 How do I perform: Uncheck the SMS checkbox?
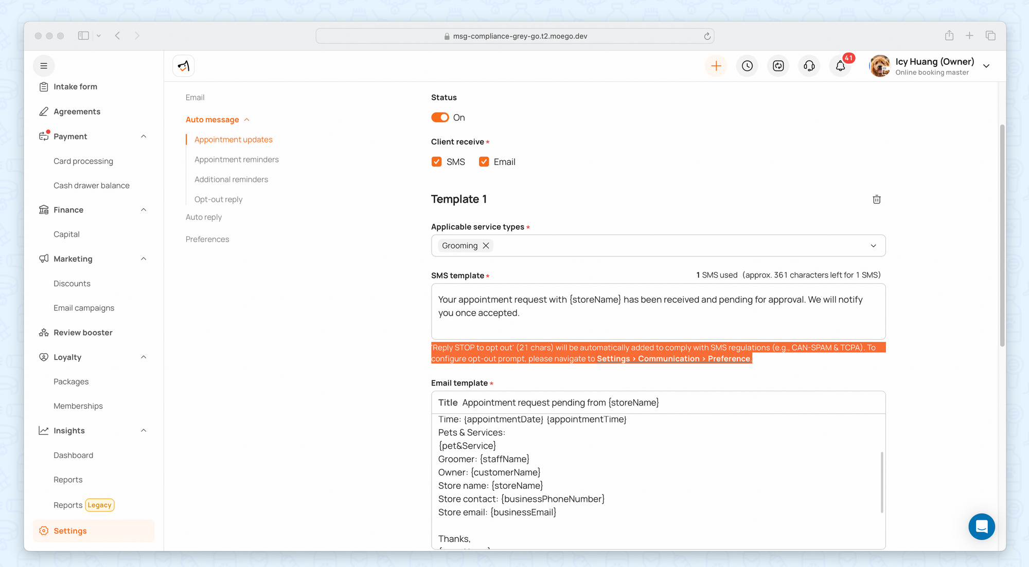coord(437,162)
